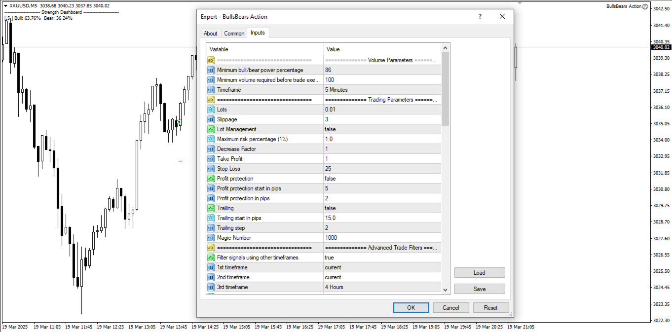The width and height of the screenshot is (672, 332).
Task: Switch to the About tab
Action: click(x=210, y=34)
